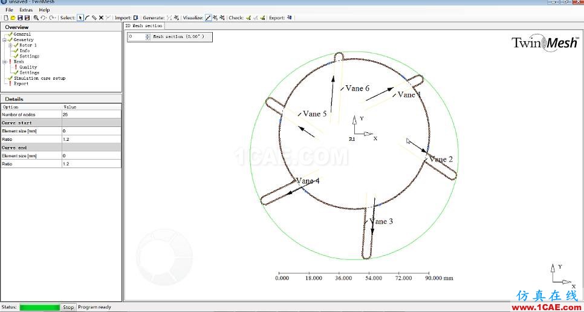
Task: Select Info under Geometry
Action: 25,51
